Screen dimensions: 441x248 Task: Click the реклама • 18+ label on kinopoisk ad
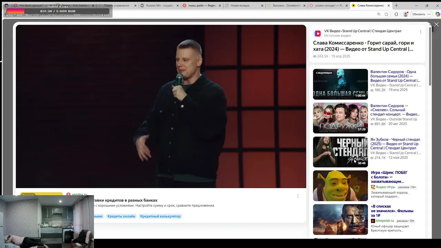click(406, 221)
